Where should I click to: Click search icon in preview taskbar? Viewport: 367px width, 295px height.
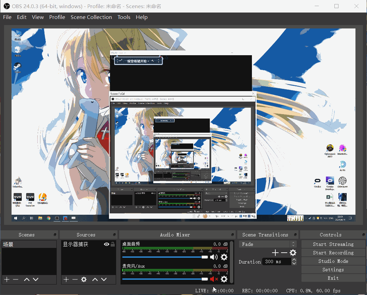click(x=24, y=218)
